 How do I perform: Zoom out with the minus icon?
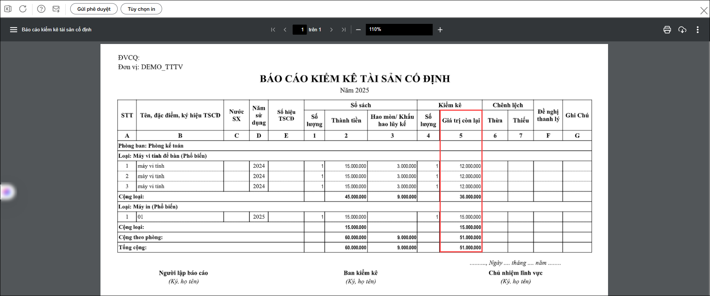[358, 29]
